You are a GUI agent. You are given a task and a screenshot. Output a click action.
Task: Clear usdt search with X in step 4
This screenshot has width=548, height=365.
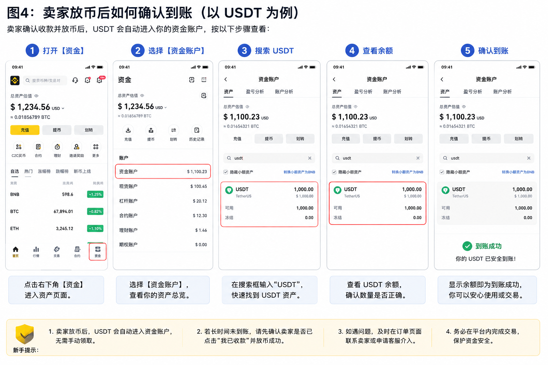(x=418, y=158)
